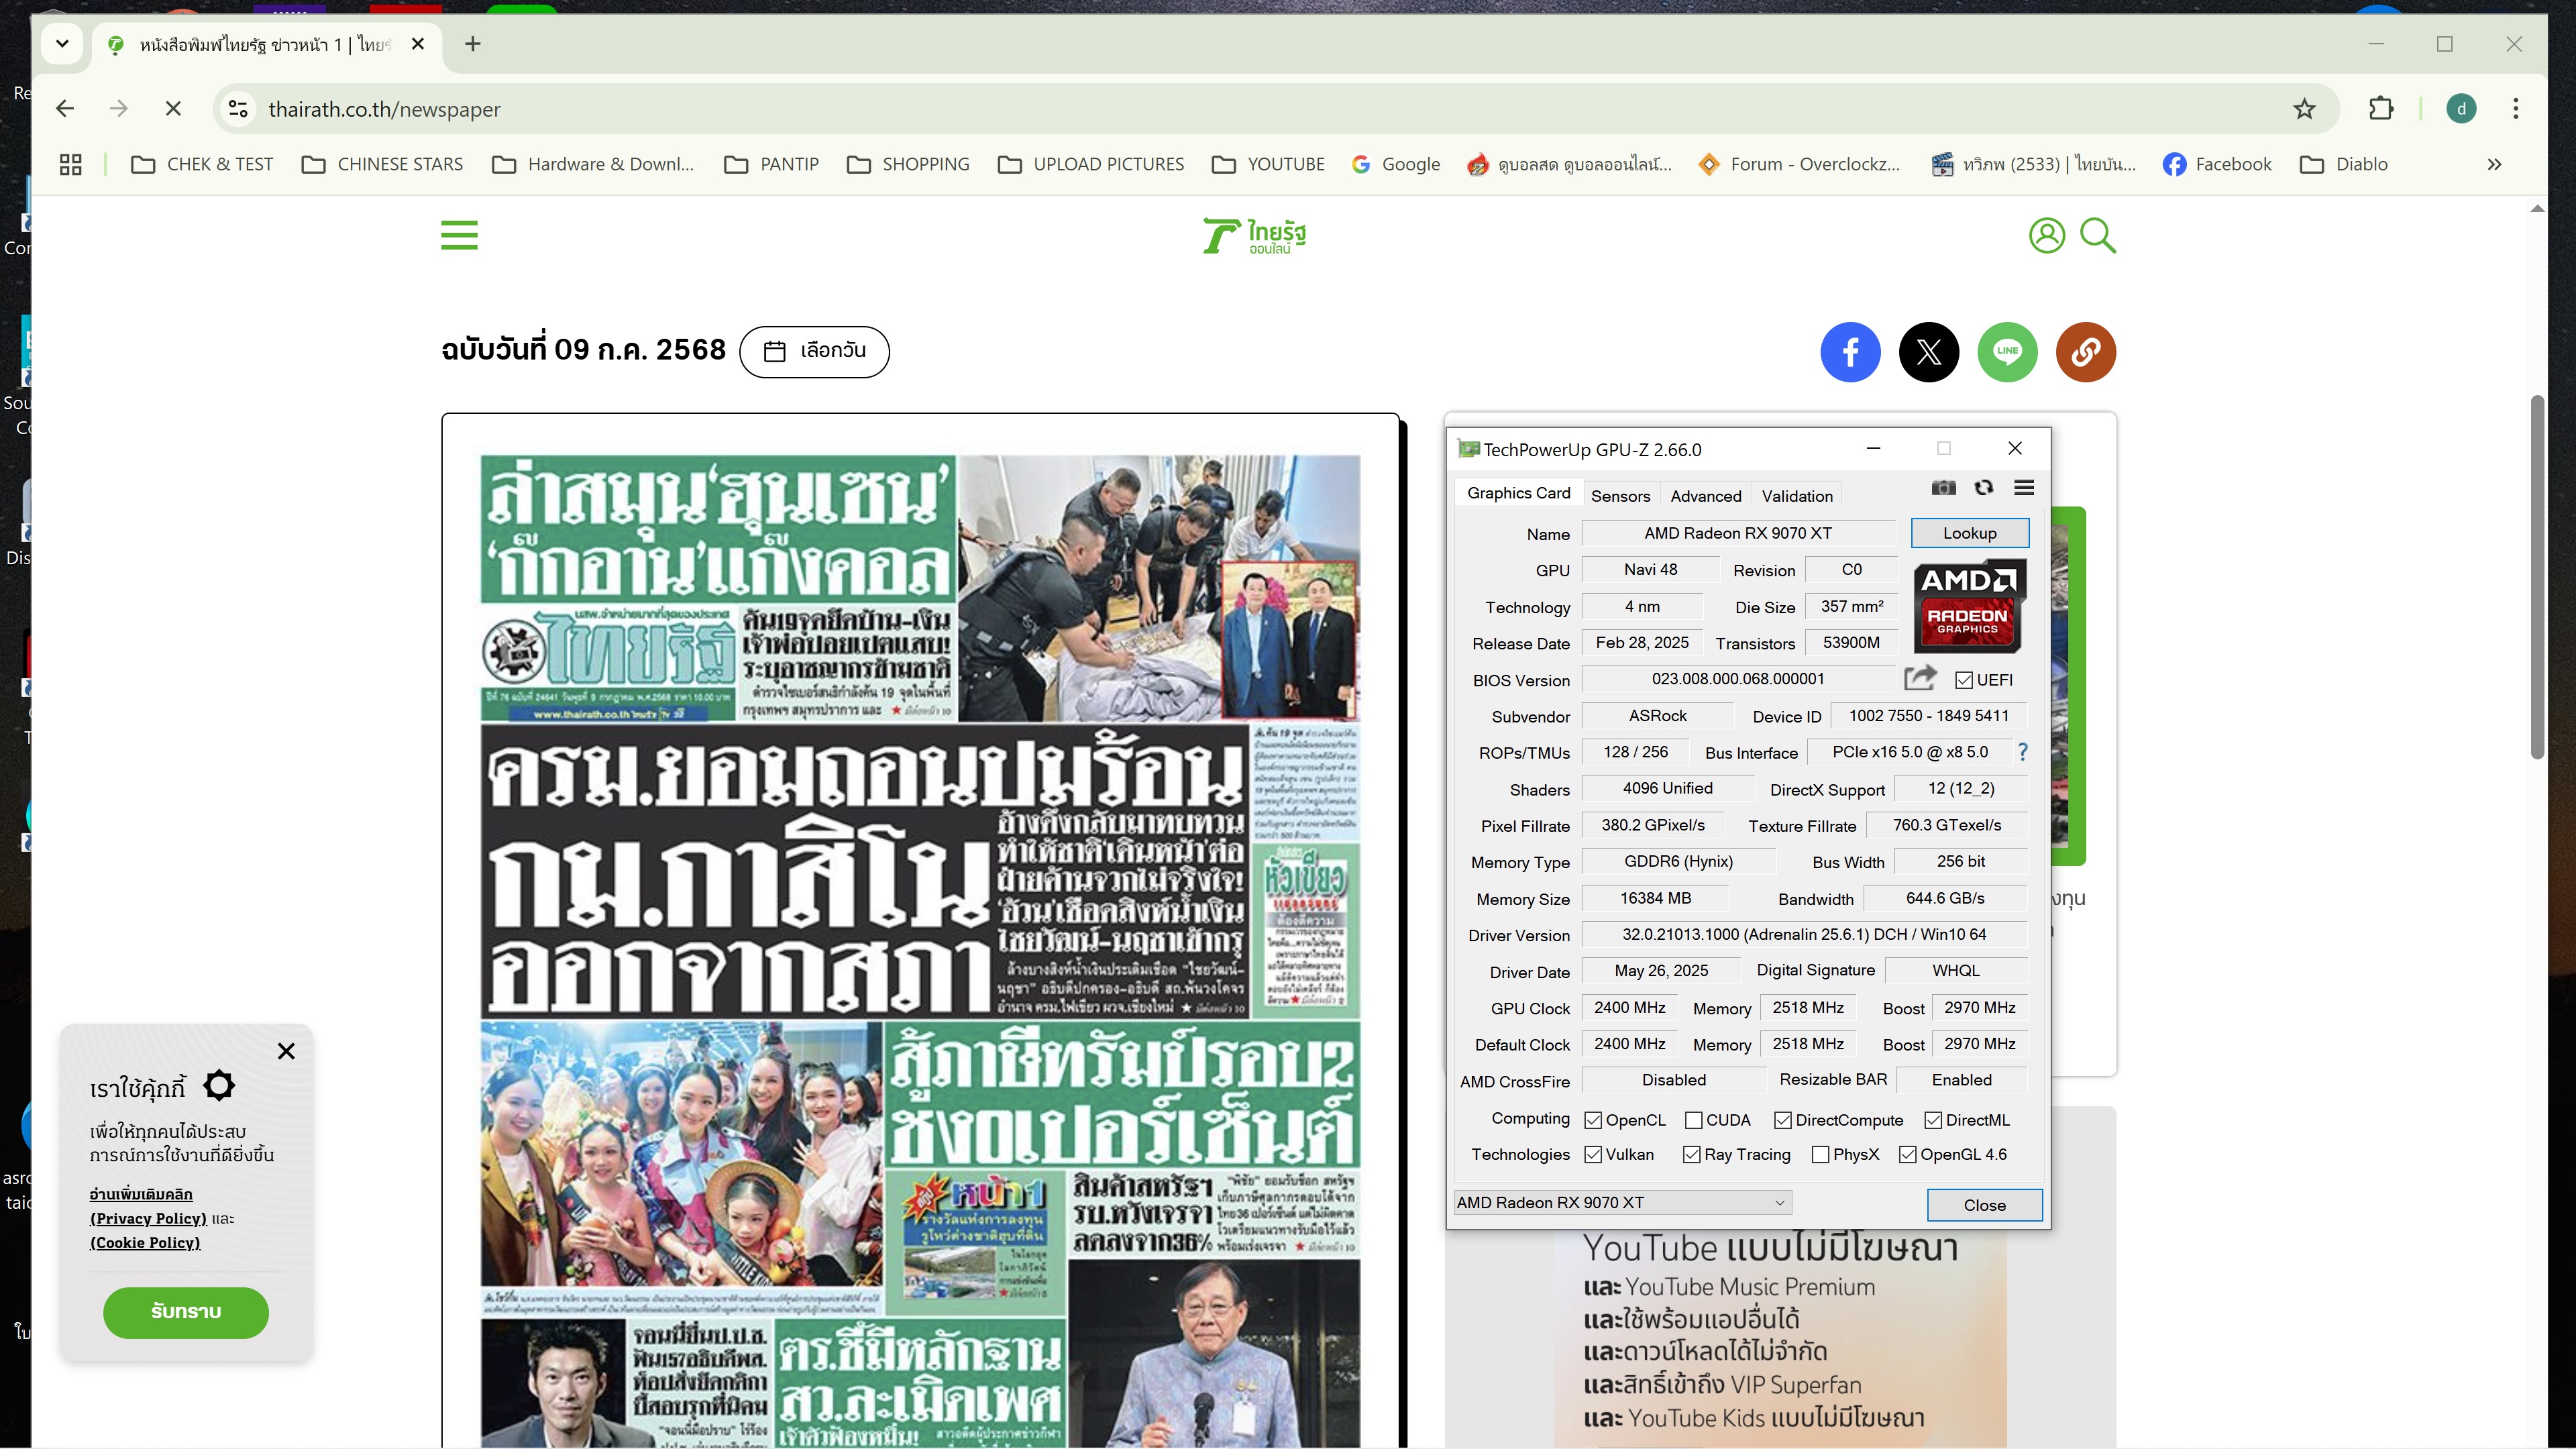This screenshot has height=1449, width=2576.
Task: Open the UPLOAD PICTURES bookmark folder
Action: tap(1091, 164)
